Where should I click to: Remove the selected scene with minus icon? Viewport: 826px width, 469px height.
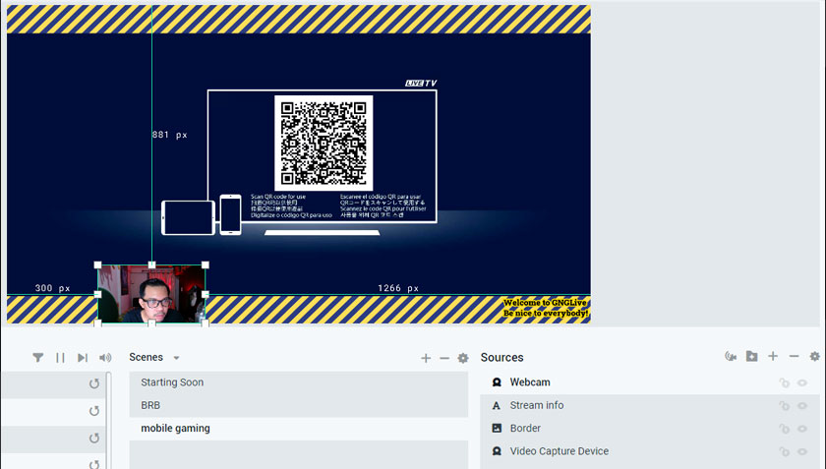tap(444, 358)
